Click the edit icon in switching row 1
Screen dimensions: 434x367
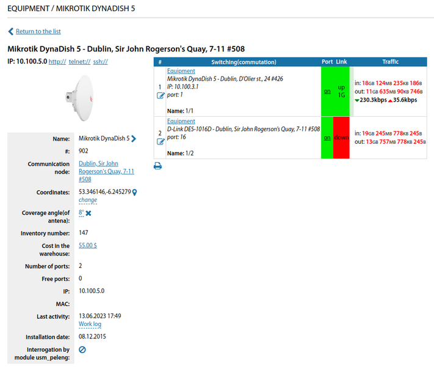[x=161, y=95]
